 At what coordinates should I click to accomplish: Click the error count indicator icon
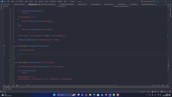pyautogui.click(x=13, y=85)
